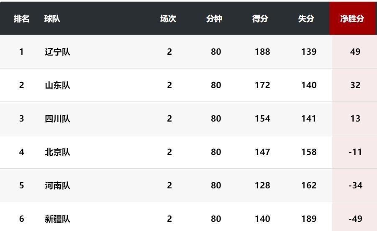
Task: Select 四川队 net score 13
Action: [355, 119]
